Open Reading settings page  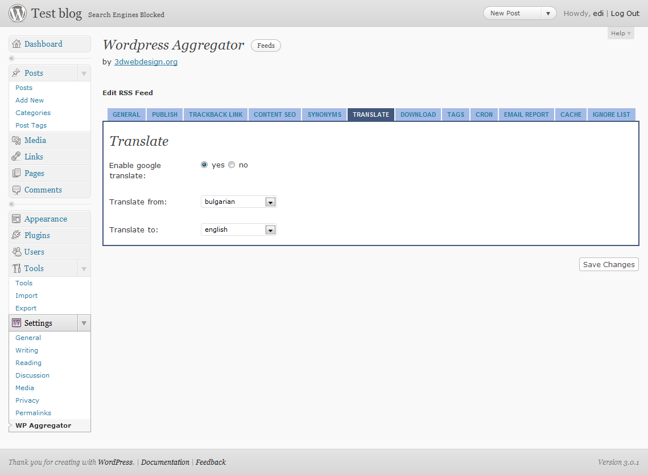coord(28,363)
